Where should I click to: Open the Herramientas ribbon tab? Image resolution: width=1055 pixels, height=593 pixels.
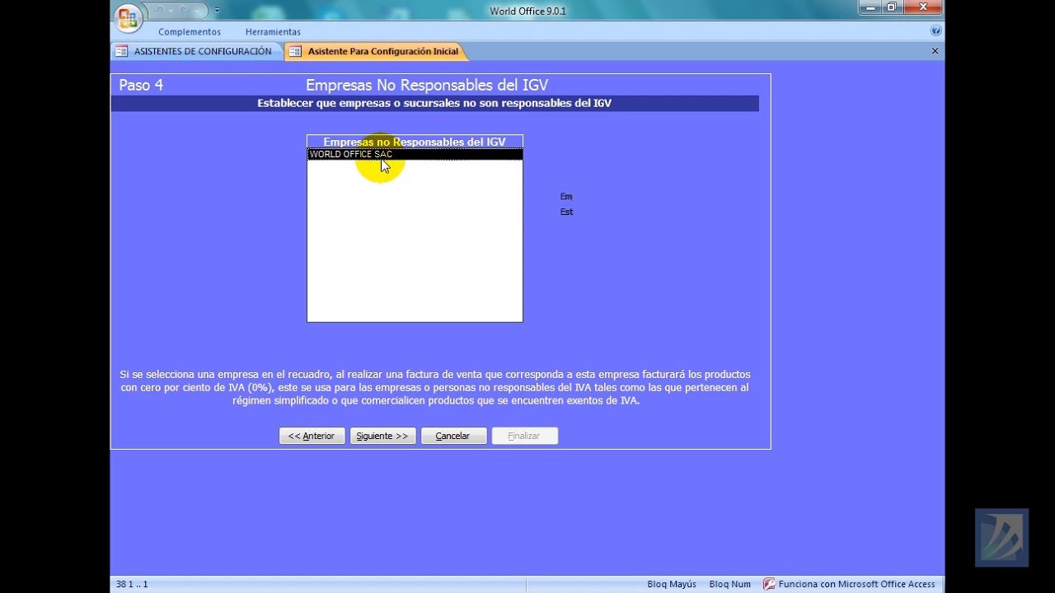[x=273, y=32]
